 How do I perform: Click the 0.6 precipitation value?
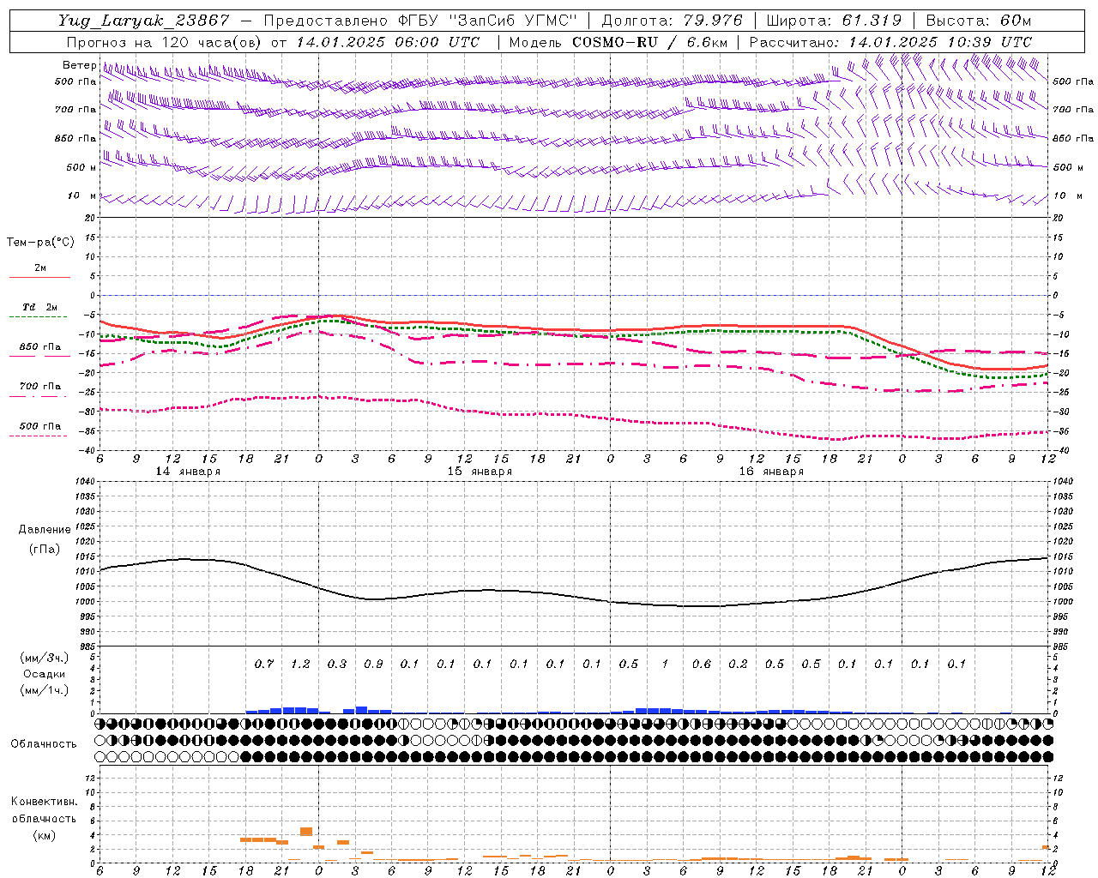click(702, 664)
